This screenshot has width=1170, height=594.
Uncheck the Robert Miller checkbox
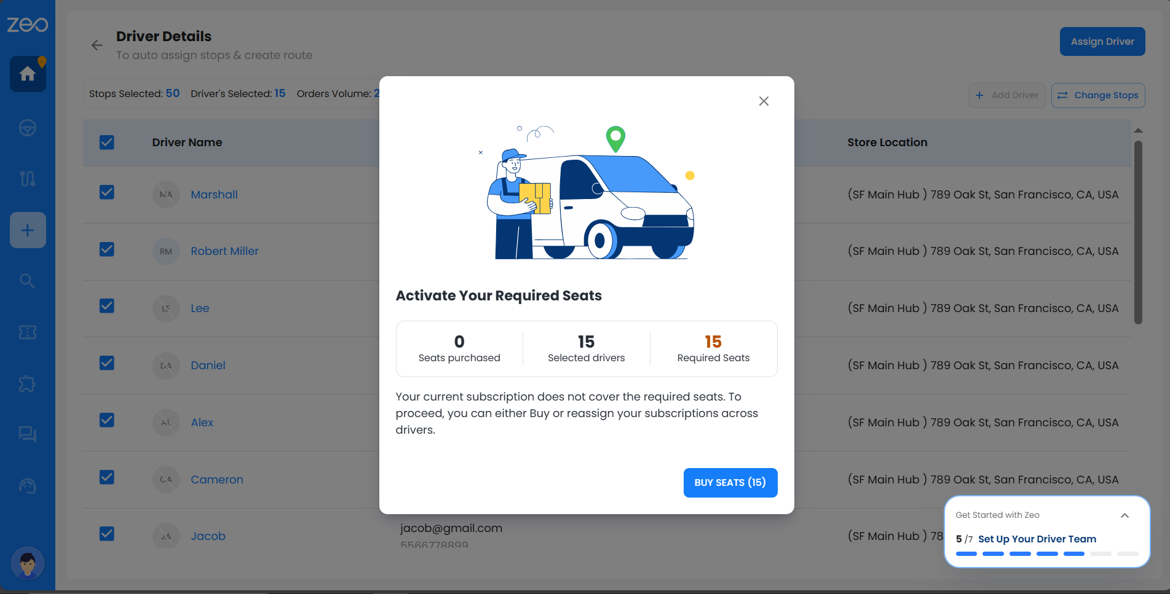(107, 249)
